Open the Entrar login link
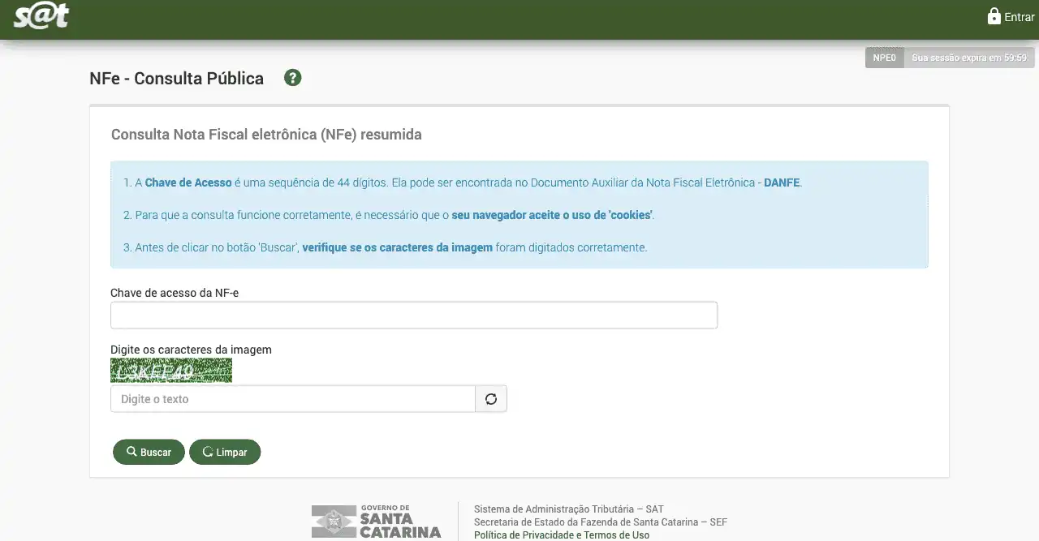Image resolution: width=1039 pixels, height=541 pixels. pos(1019,17)
